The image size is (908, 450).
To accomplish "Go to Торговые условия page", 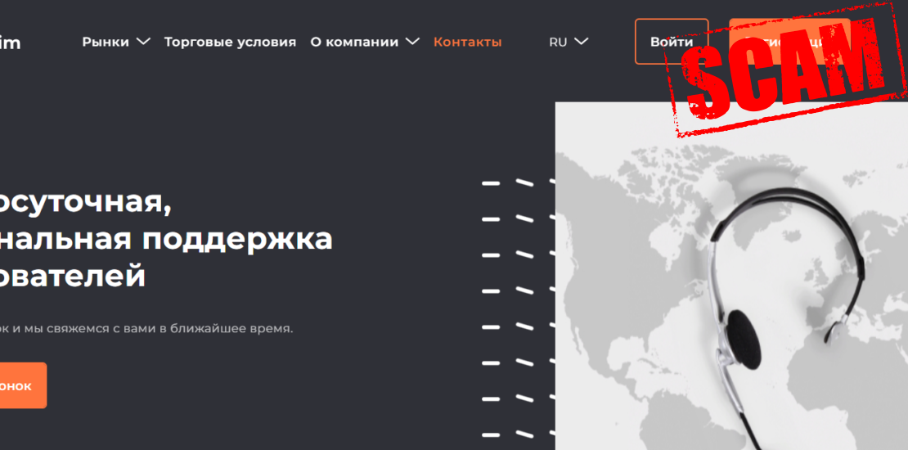I will pos(230,43).
